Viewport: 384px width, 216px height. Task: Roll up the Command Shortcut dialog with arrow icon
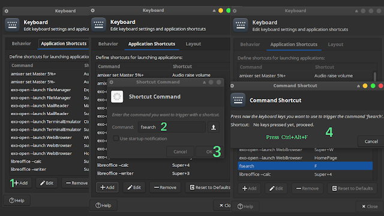358,86
